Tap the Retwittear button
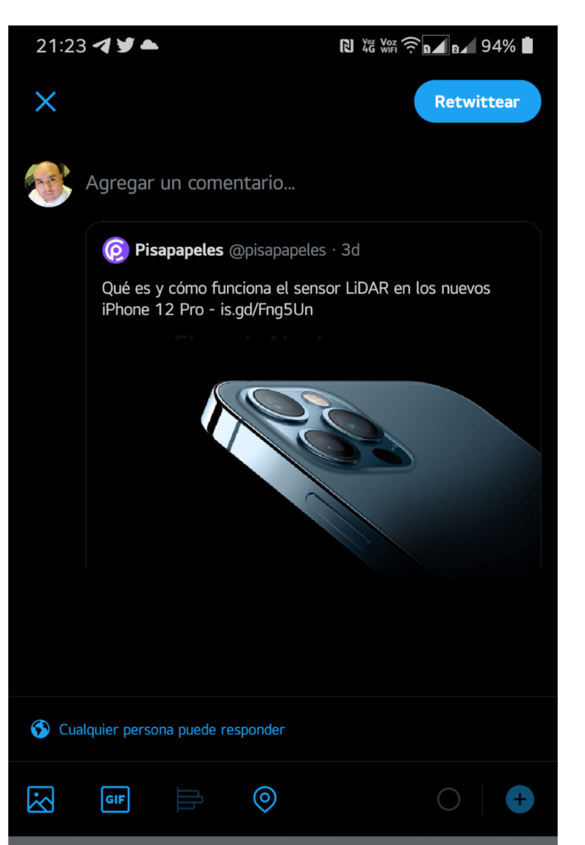 click(477, 101)
